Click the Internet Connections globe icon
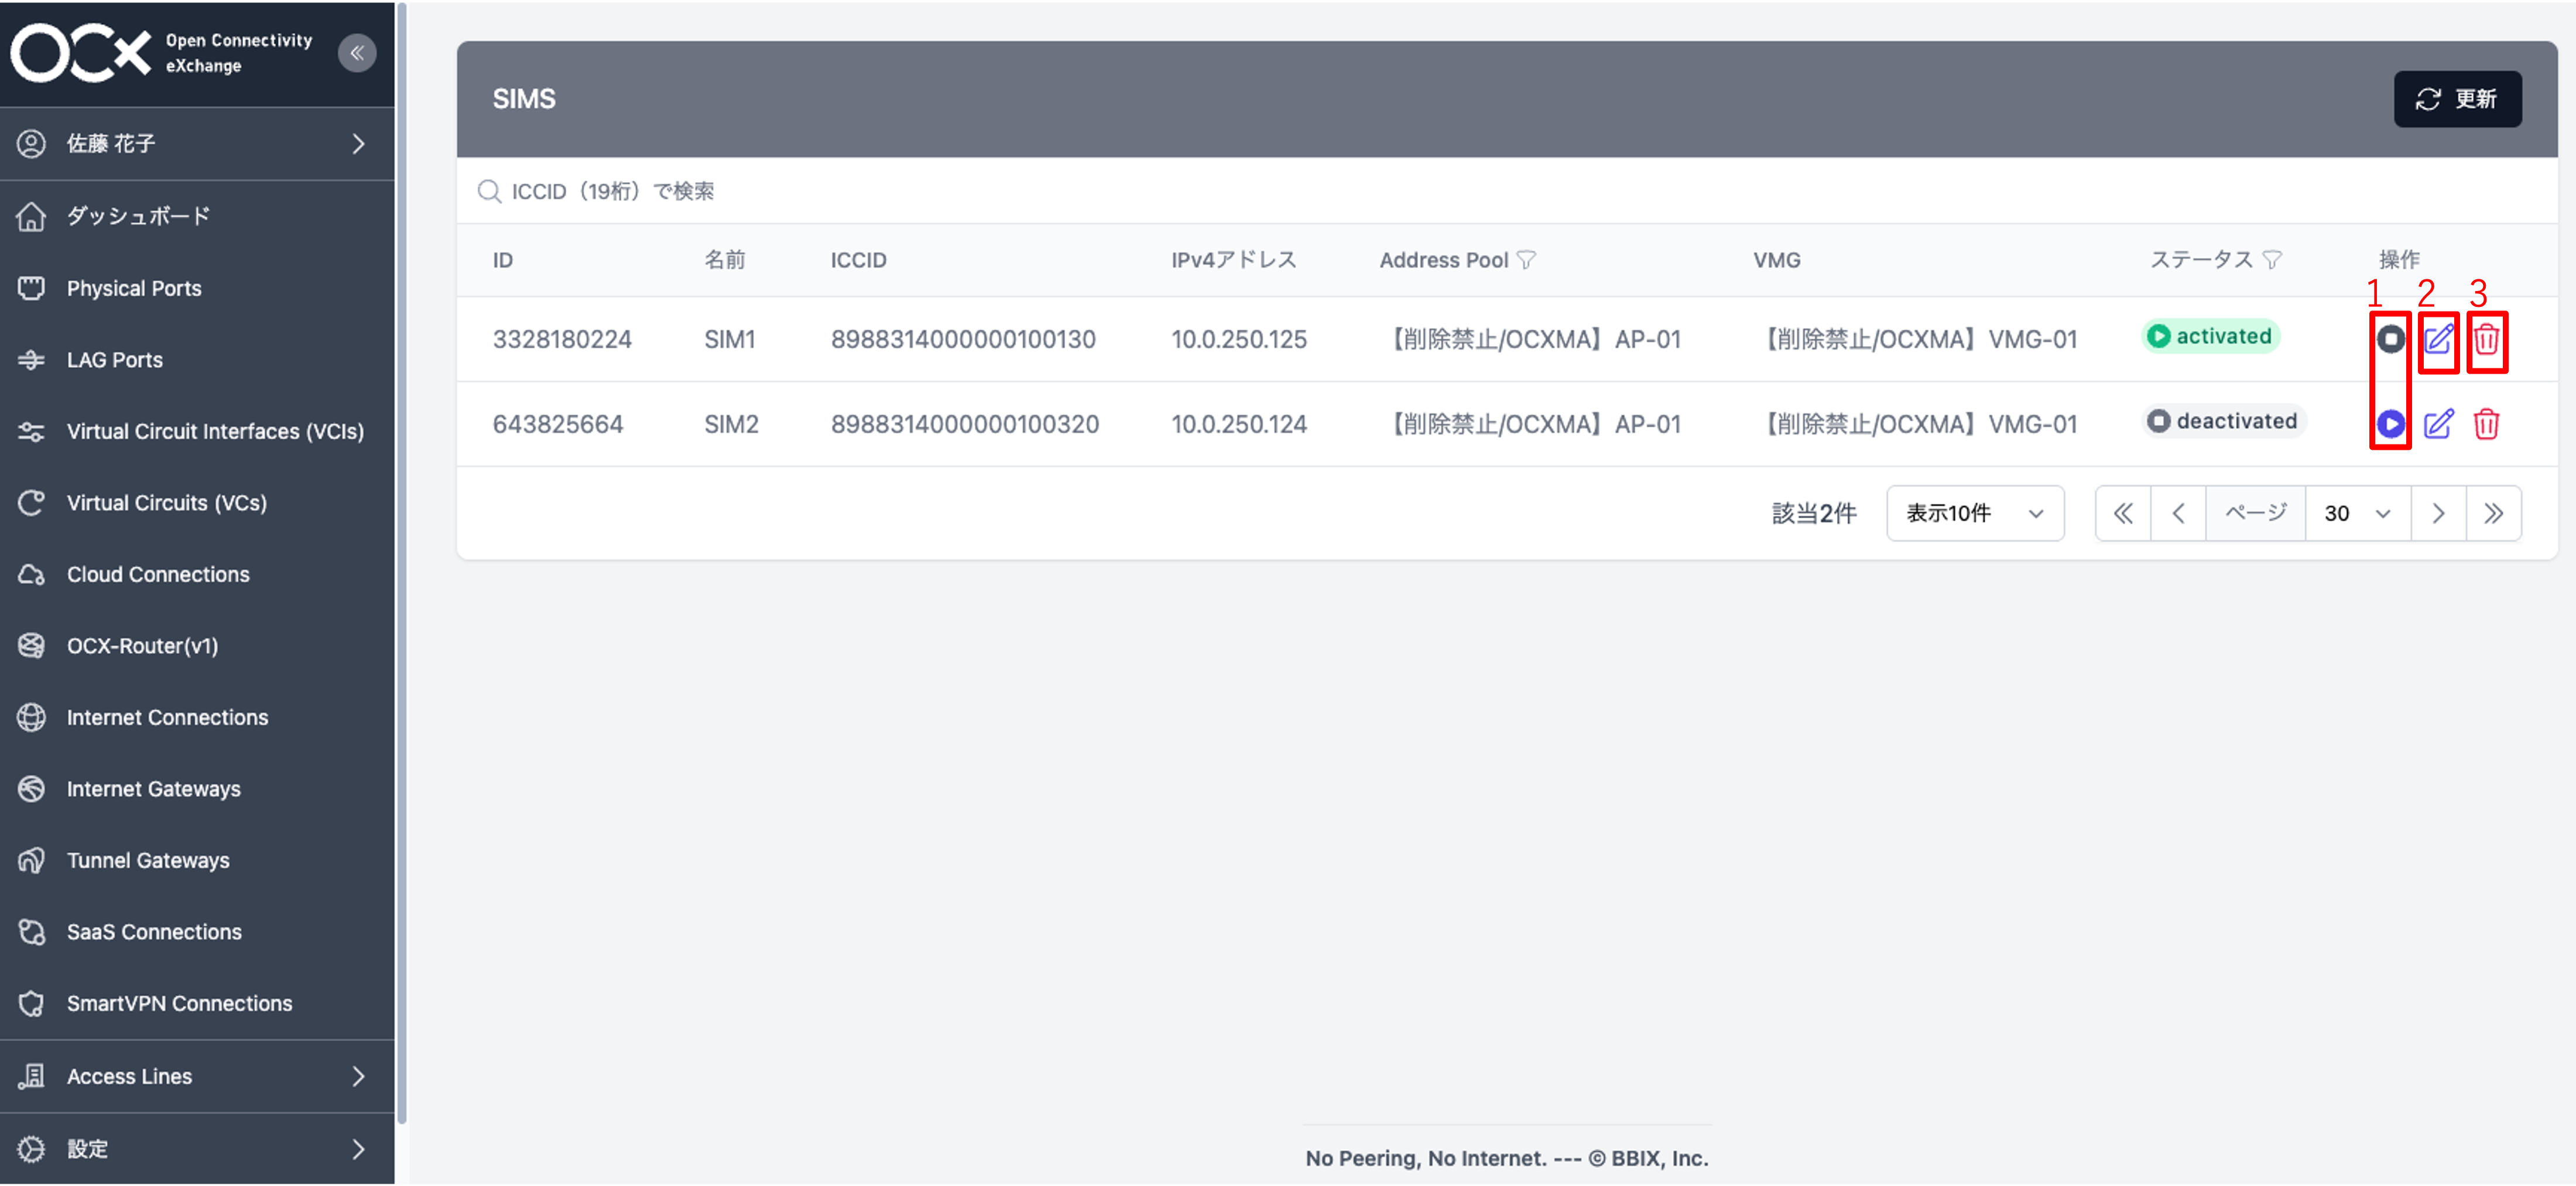The width and height of the screenshot is (2576, 1186). tap(31, 717)
